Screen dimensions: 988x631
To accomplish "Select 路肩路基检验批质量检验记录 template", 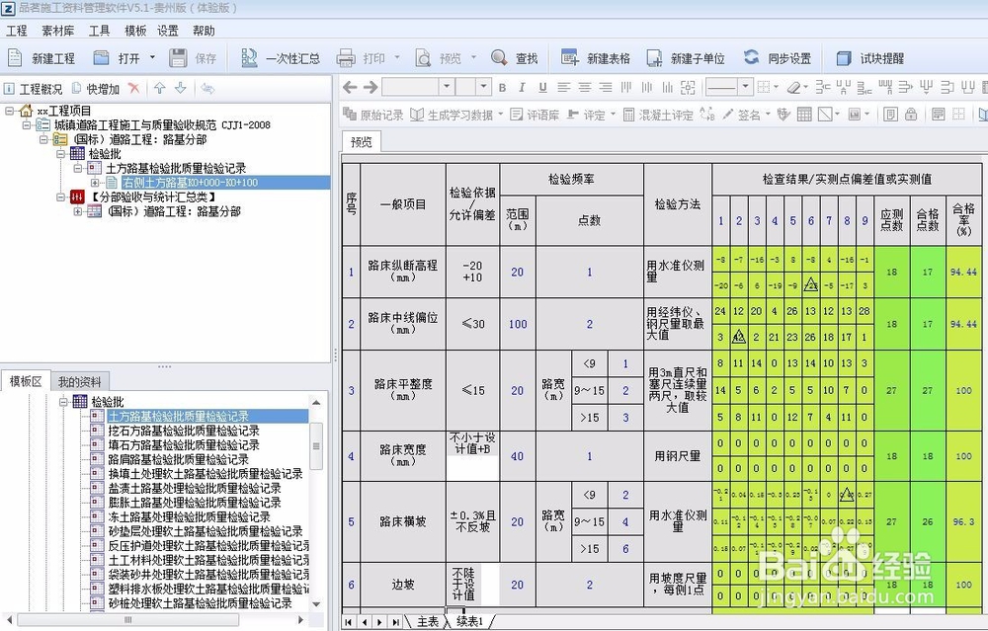I will [178, 460].
